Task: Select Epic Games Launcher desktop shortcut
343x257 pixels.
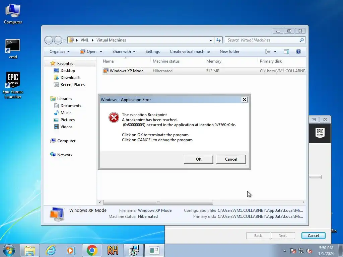Action: (x=13, y=85)
